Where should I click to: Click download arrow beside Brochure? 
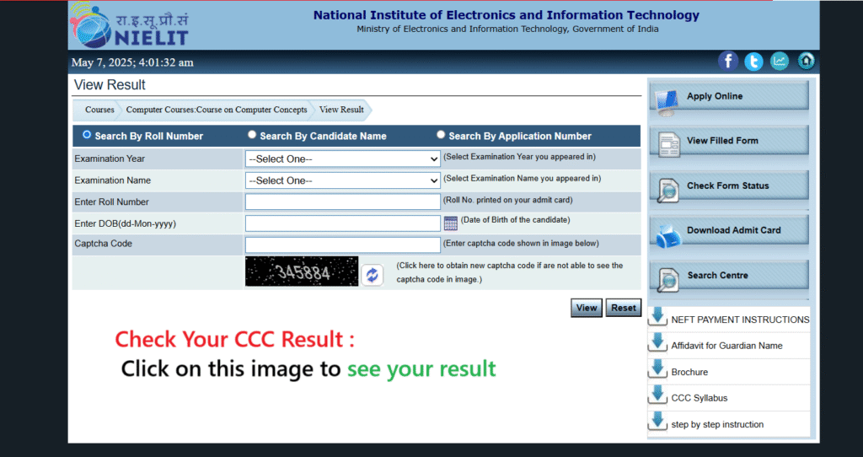point(657,369)
